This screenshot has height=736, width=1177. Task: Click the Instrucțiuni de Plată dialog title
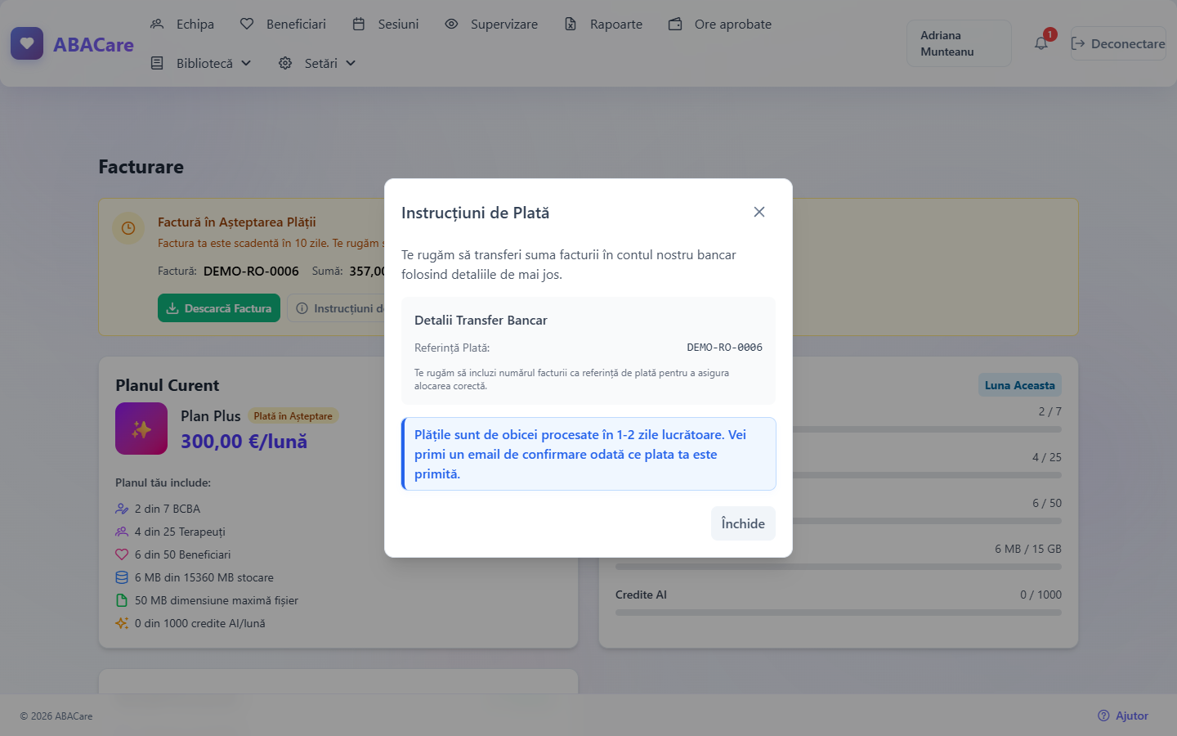point(475,213)
